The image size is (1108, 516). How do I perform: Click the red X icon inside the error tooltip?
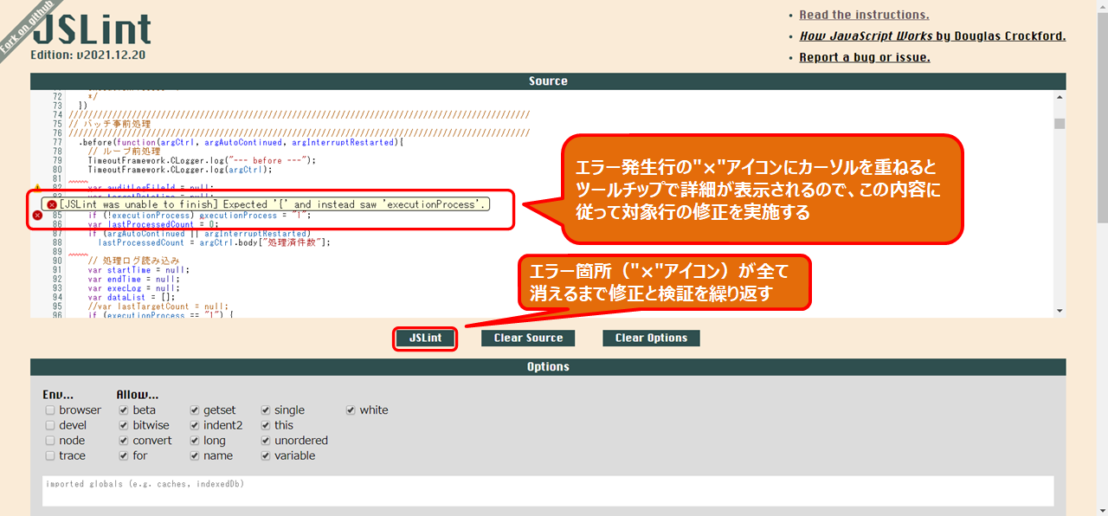point(51,204)
